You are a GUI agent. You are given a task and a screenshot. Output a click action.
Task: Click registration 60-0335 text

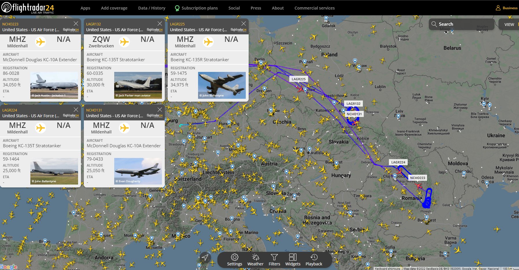click(95, 73)
